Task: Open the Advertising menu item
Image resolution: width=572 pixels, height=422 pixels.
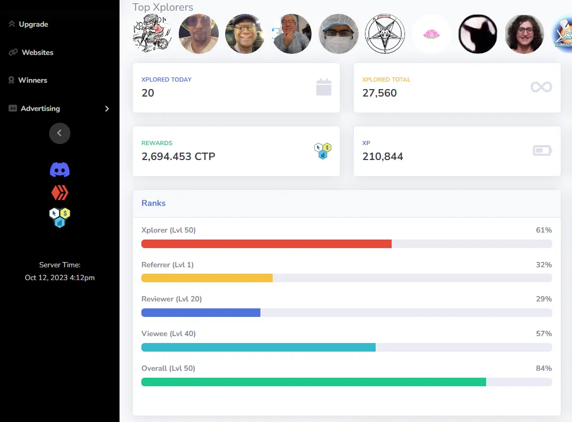Action: tap(40, 109)
